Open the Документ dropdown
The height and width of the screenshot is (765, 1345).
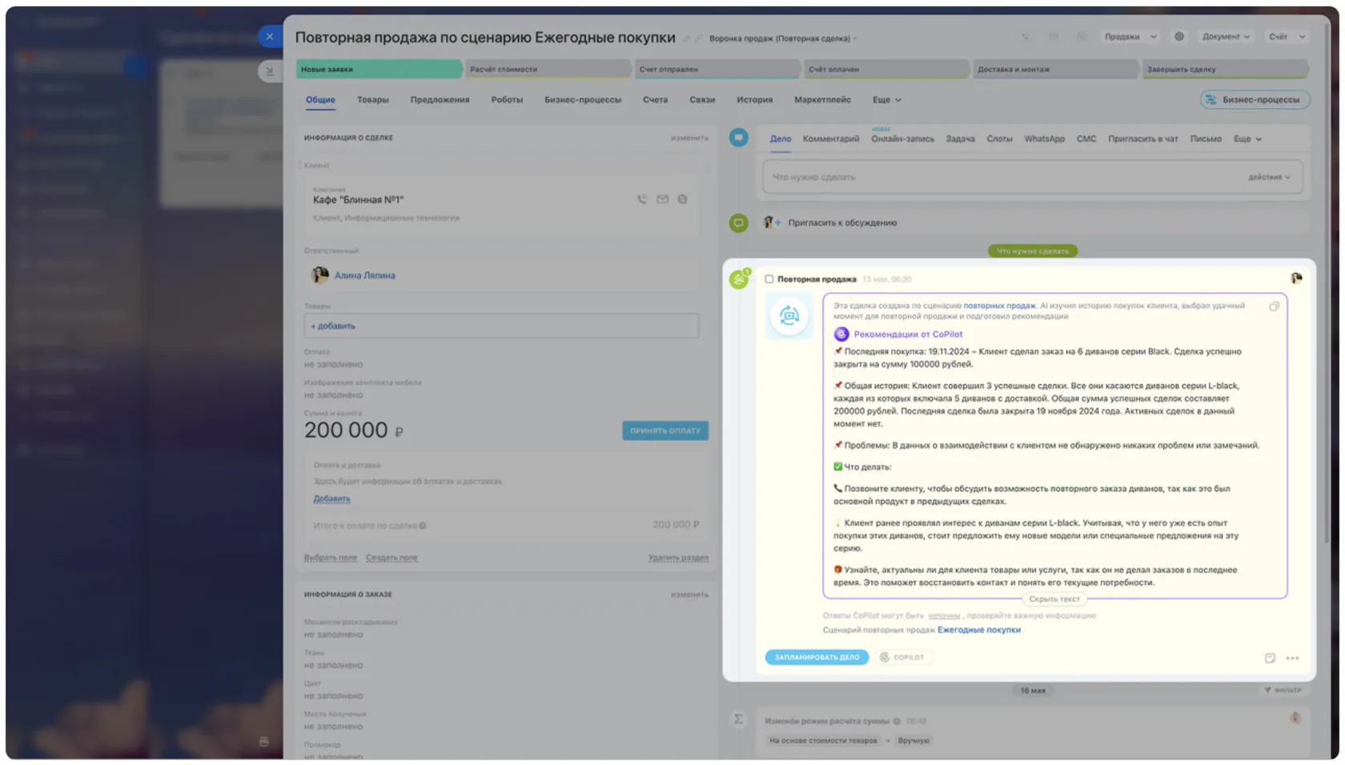[x=1225, y=37]
